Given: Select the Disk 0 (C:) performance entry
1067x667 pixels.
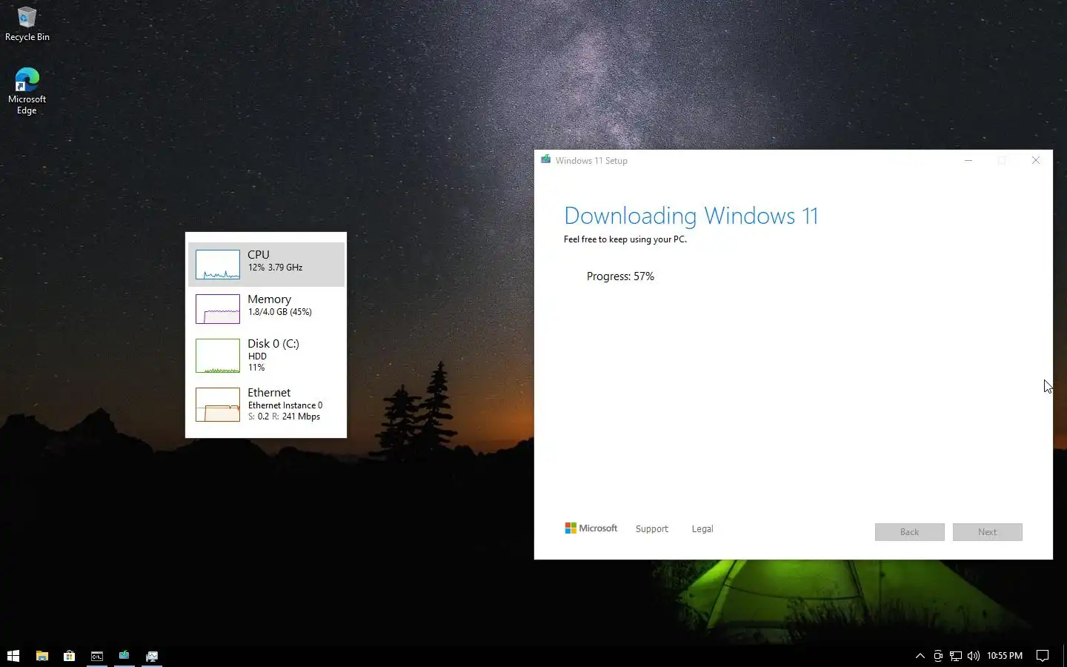Looking at the screenshot, I should point(266,355).
